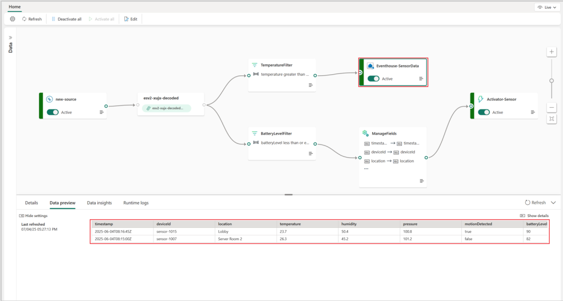Open ManageFields node menu icon
The image size is (563, 301).
[x=422, y=181]
